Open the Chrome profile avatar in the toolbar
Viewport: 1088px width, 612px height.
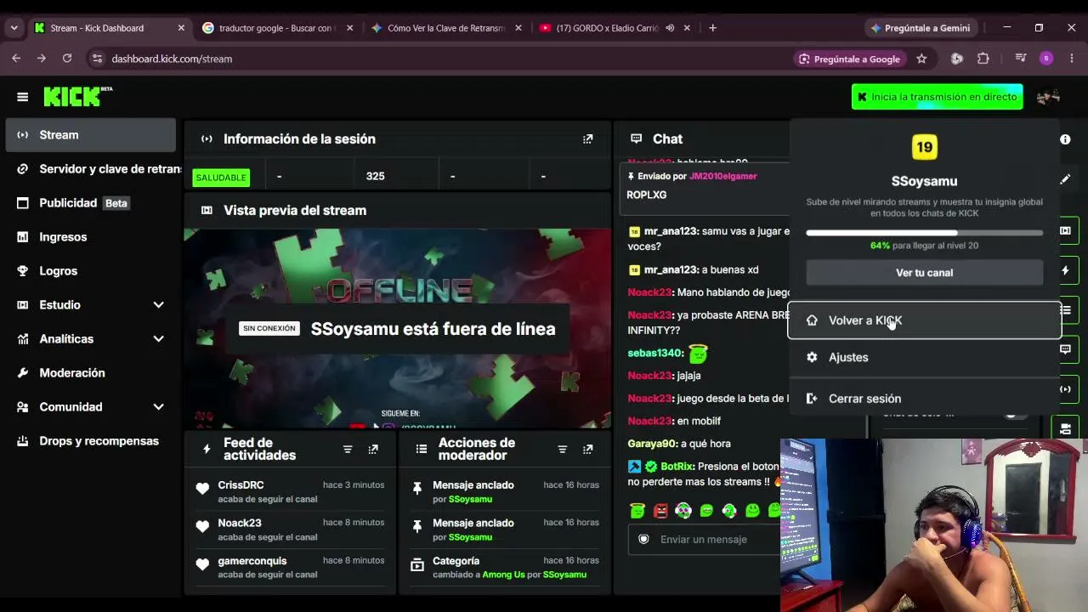coord(1046,59)
